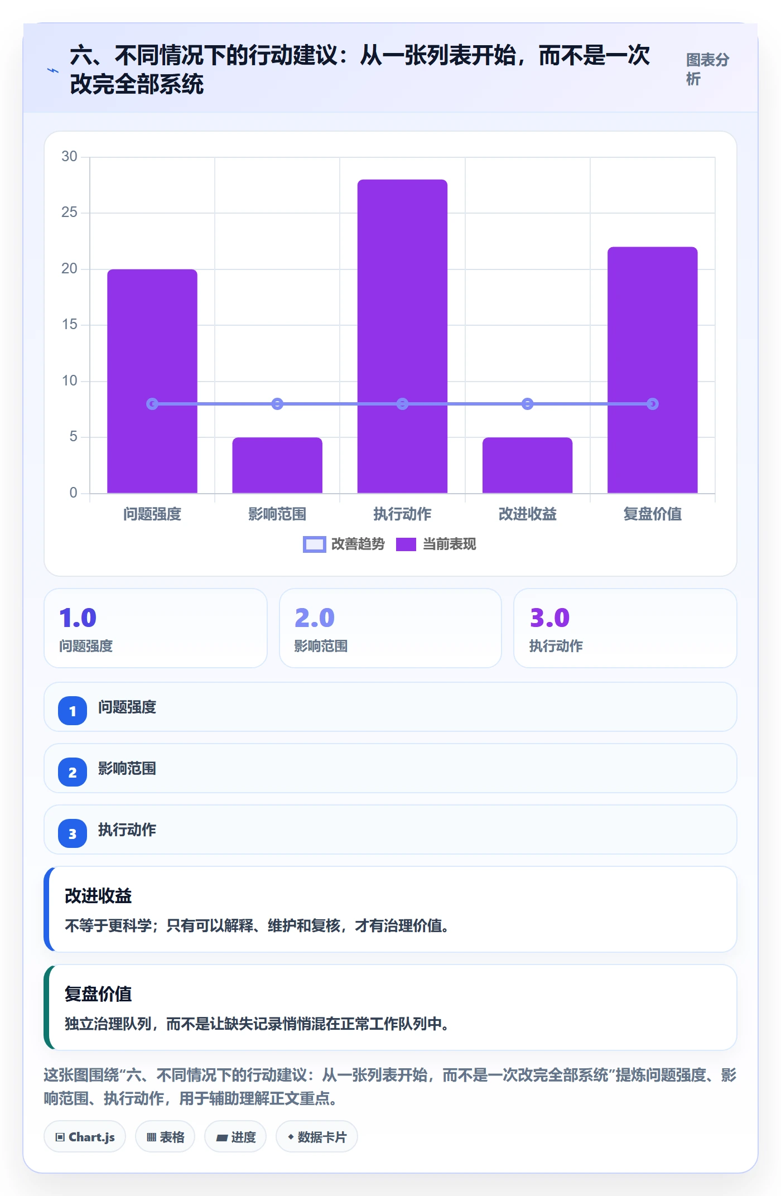Viewport: 781px width, 1196px height.
Task: Click the trend line point over 影响范围
Action: tap(277, 404)
